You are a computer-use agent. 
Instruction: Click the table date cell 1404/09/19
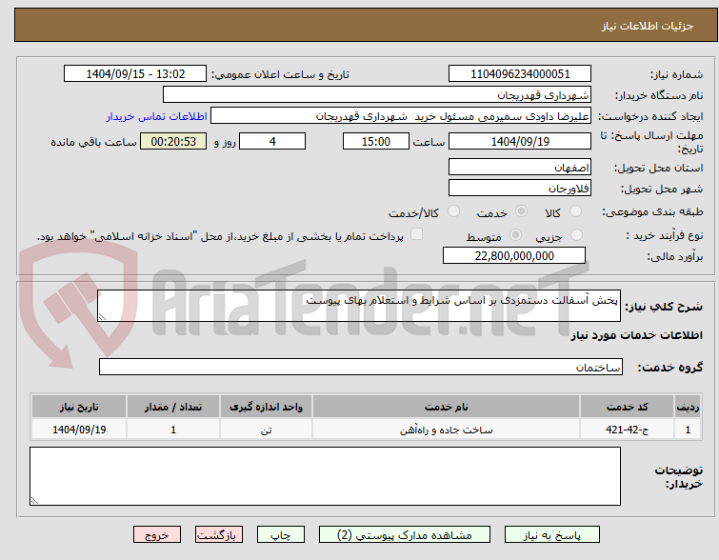pos(79,430)
